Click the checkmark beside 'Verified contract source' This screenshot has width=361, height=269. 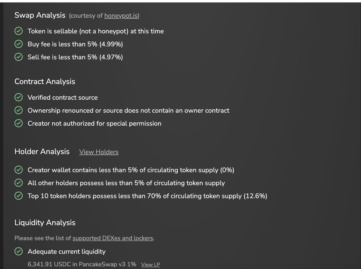point(19,97)
